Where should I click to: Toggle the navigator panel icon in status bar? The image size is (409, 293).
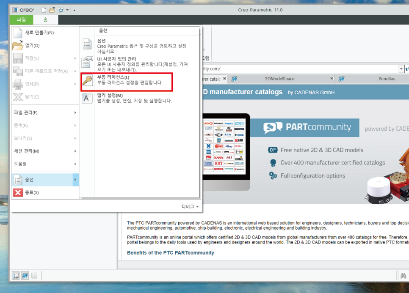click(x=16, y=275)
